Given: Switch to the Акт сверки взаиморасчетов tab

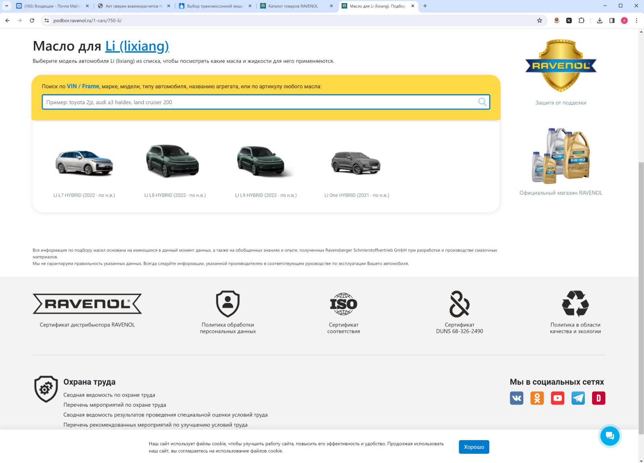Looking at the screenshot, I should click(134, 6).
